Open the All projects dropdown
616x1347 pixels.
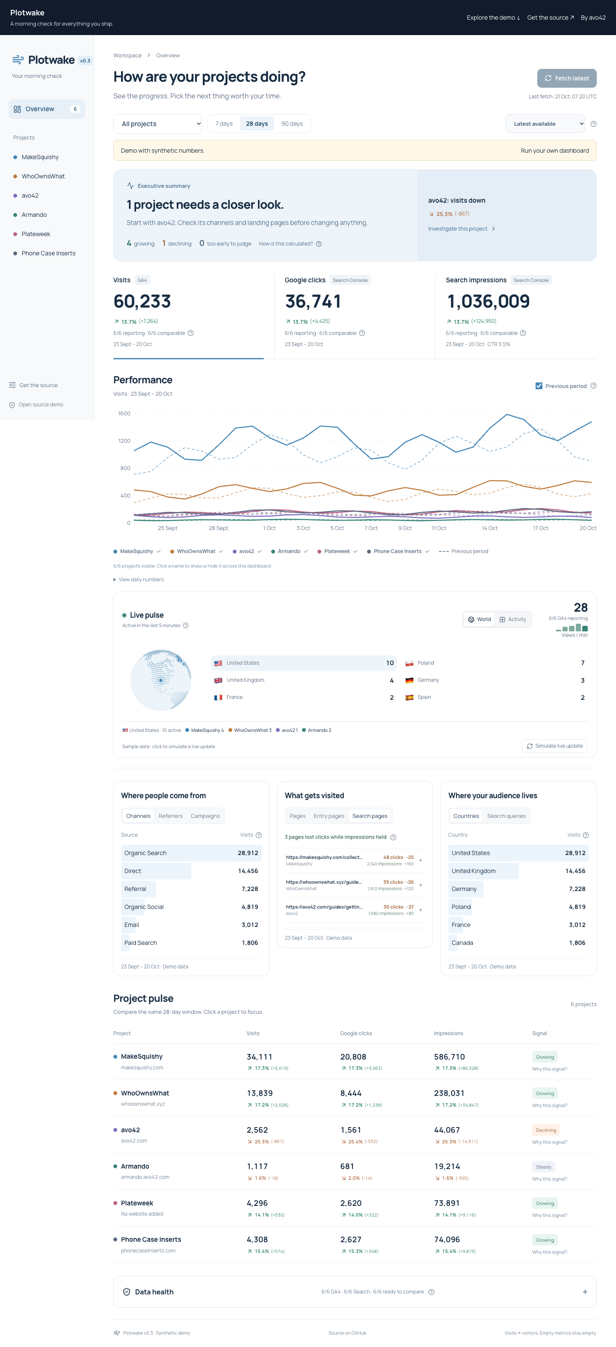coord(157,124)
